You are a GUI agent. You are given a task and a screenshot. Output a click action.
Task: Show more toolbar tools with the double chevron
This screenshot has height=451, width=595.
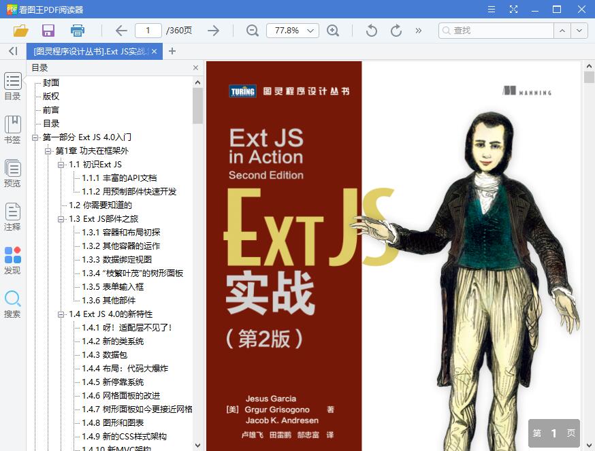[419, 31]
